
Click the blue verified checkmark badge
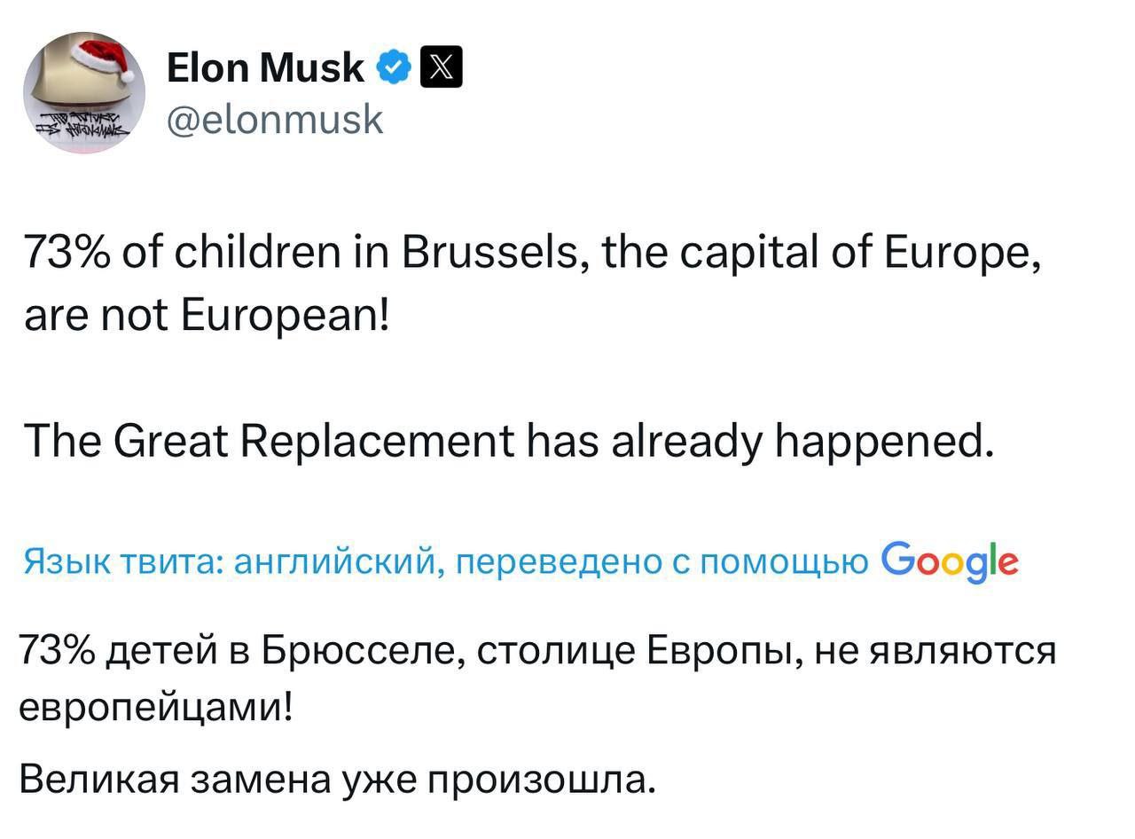tap(395, 67)
